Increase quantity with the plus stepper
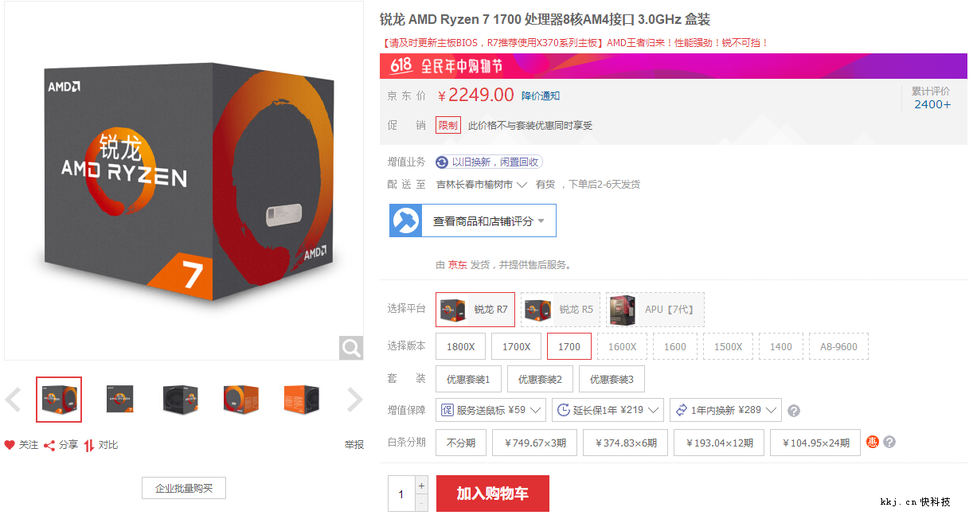The height and width of the screenshot is (515, 973). click(x=421, y=486)
